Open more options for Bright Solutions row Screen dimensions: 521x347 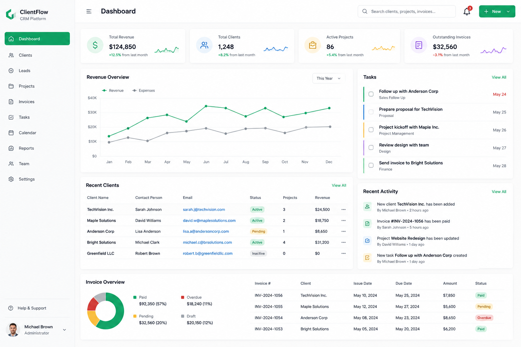[343, 243]
